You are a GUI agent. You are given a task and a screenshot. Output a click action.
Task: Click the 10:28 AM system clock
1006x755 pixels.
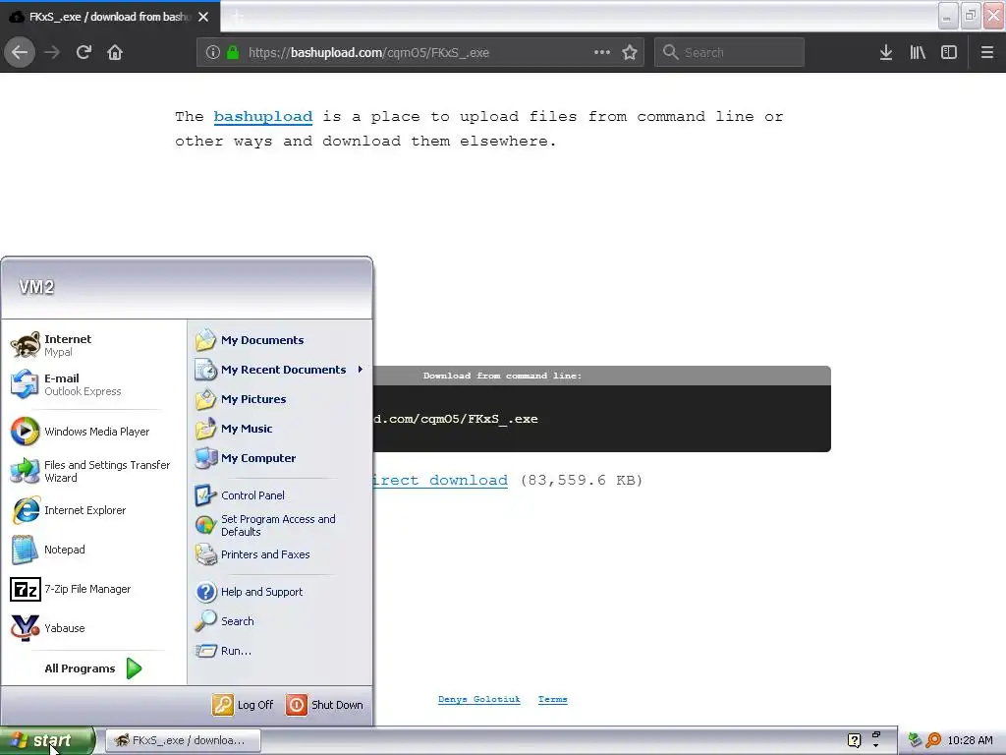[x=970, y=740]
